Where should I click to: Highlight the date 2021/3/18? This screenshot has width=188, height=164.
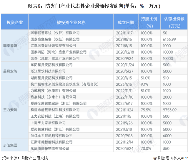click(124, 129)
